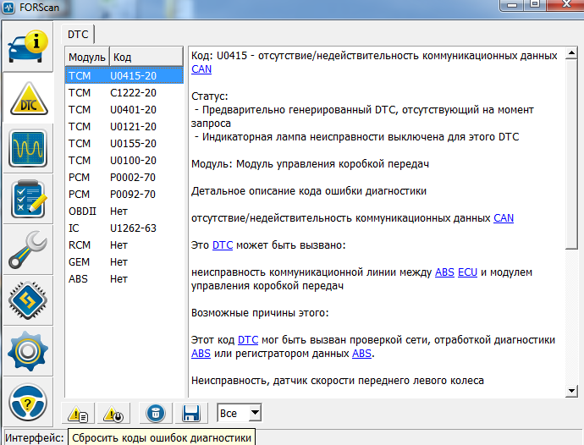The height and width of the screenshot is (445, 584).
Task: Open ABS link before 'или регистратором'
Action: click(201, 354)
